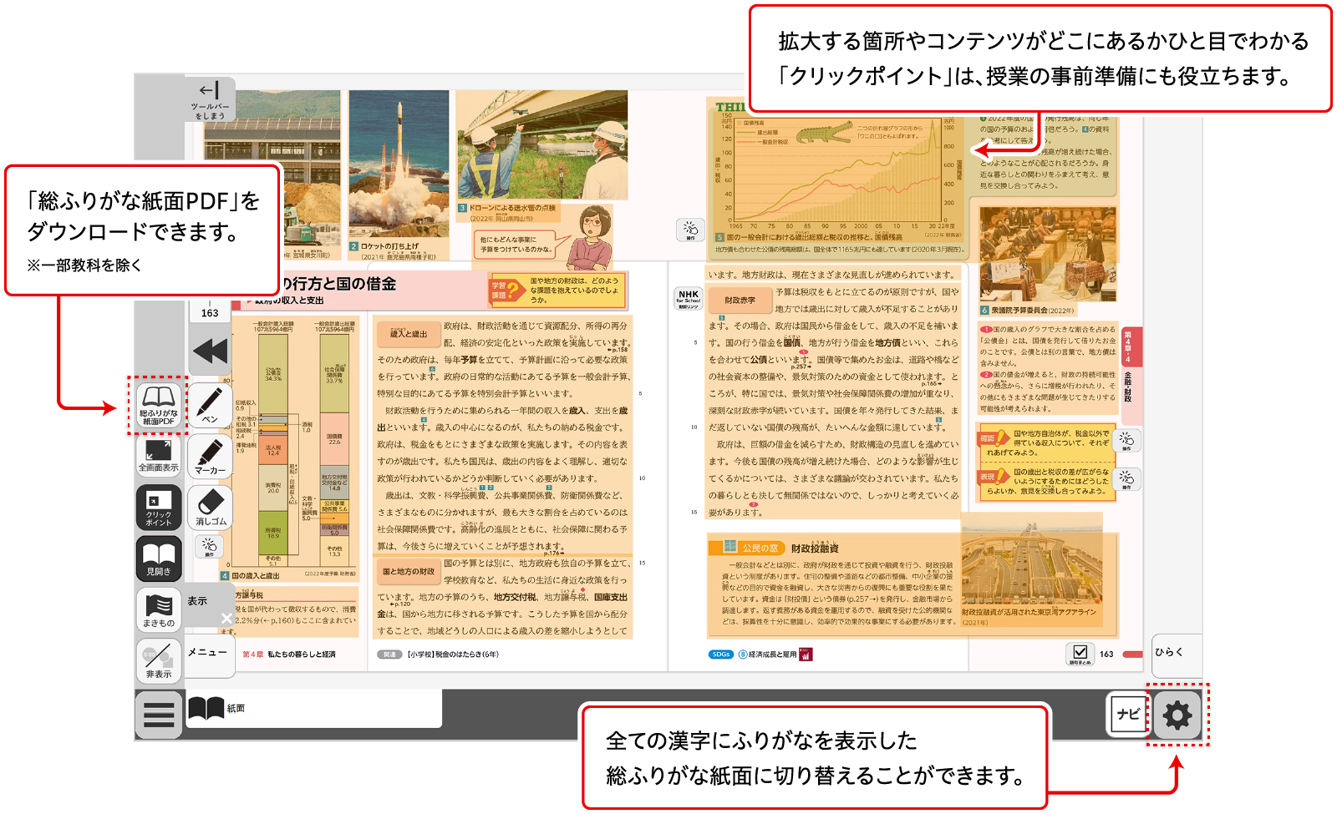Click the 非表示 hide button

point(158,660)
